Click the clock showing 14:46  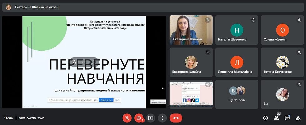pos(9,118)
